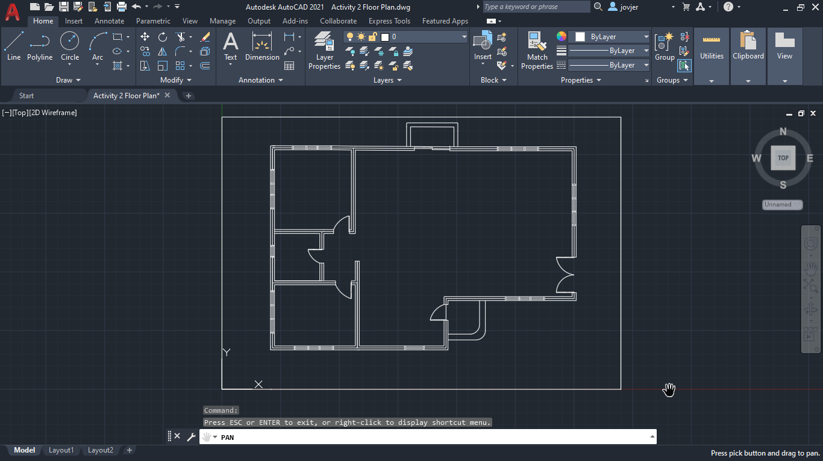Image resolution: width=823 pixels, height=461 pixels.
Task: Click the Rotate tool icon
Action: (x=163, y=37)
